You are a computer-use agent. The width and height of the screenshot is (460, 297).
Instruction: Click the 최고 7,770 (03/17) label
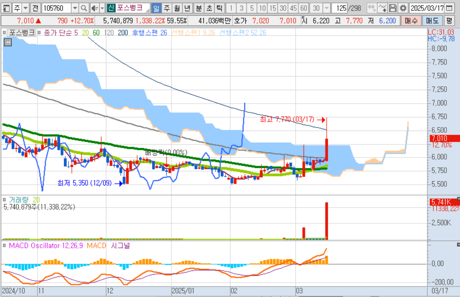pos(287,119)
